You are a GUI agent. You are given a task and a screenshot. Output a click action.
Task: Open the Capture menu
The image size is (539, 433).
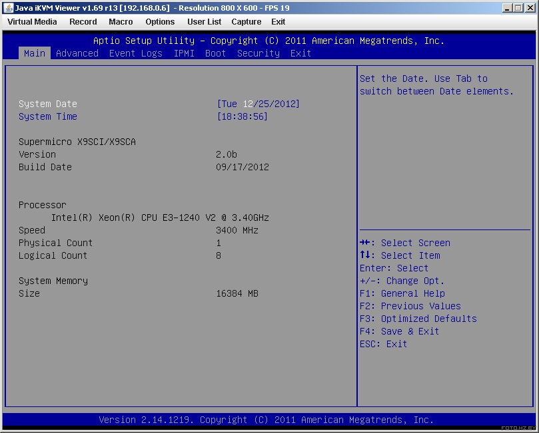tap(246, 22)
